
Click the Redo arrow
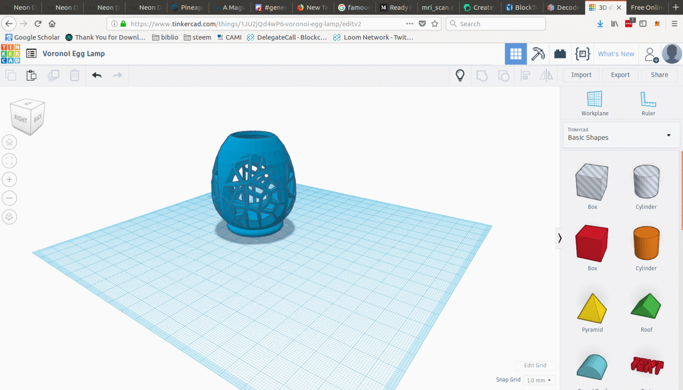[x=118, y=75]
